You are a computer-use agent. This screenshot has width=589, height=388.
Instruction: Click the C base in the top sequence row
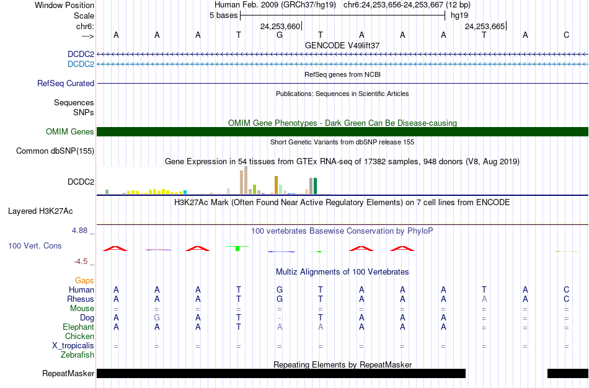point(567,35)
